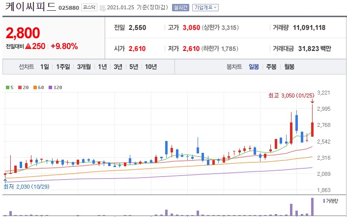Viewport: 347px width, 217px height.
Task: Click the 거래량 value 11,091,118
Action: (309, 28)
